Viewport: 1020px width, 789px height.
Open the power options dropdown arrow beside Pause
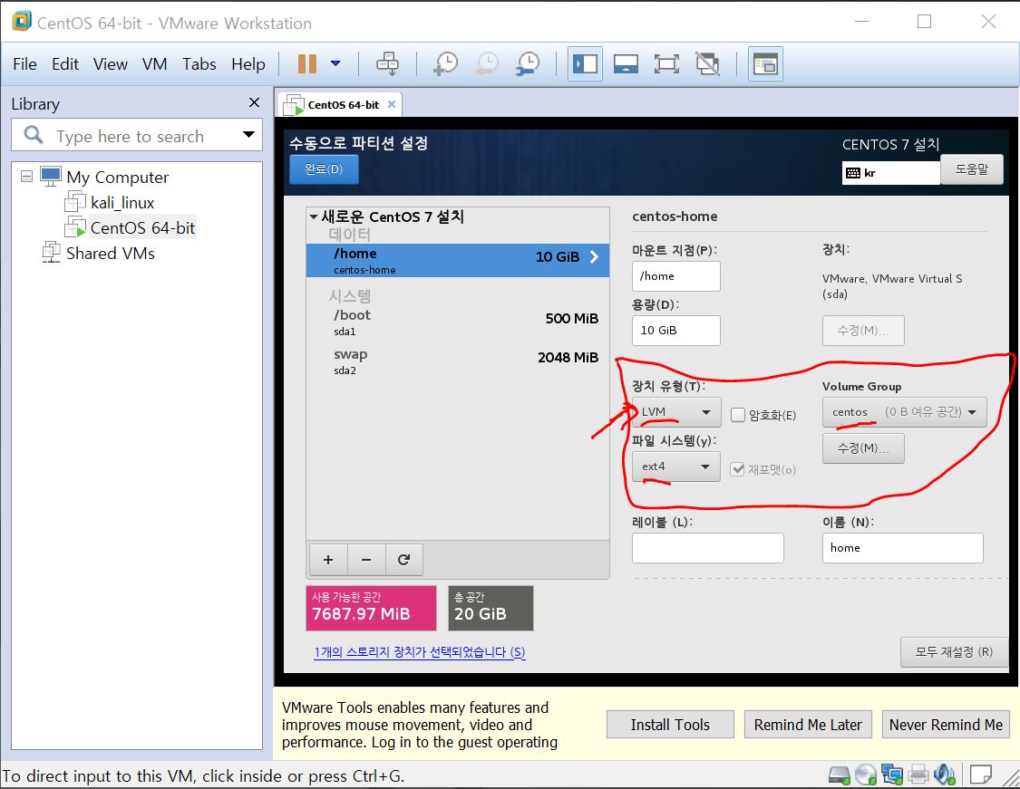pyautogui.click(x=335, y=63)
